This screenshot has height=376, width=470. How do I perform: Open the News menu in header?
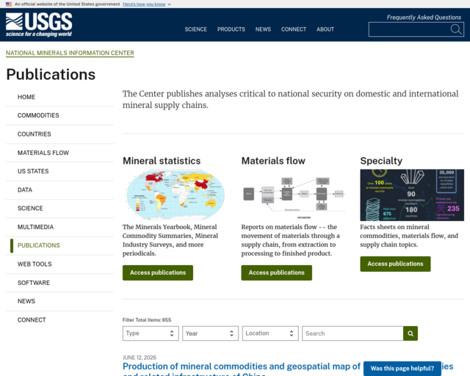point(263,29)
